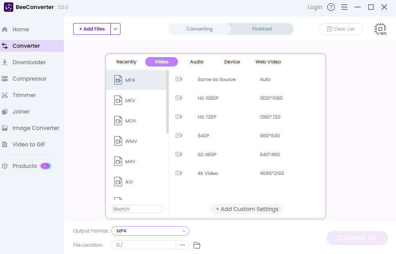
Task: Open the Web Video tab
Action: pyautogui.click(x=268, y=62)
